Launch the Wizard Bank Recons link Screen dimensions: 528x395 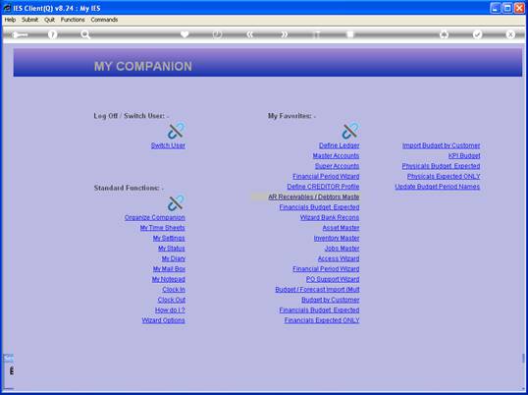point(330,217)
